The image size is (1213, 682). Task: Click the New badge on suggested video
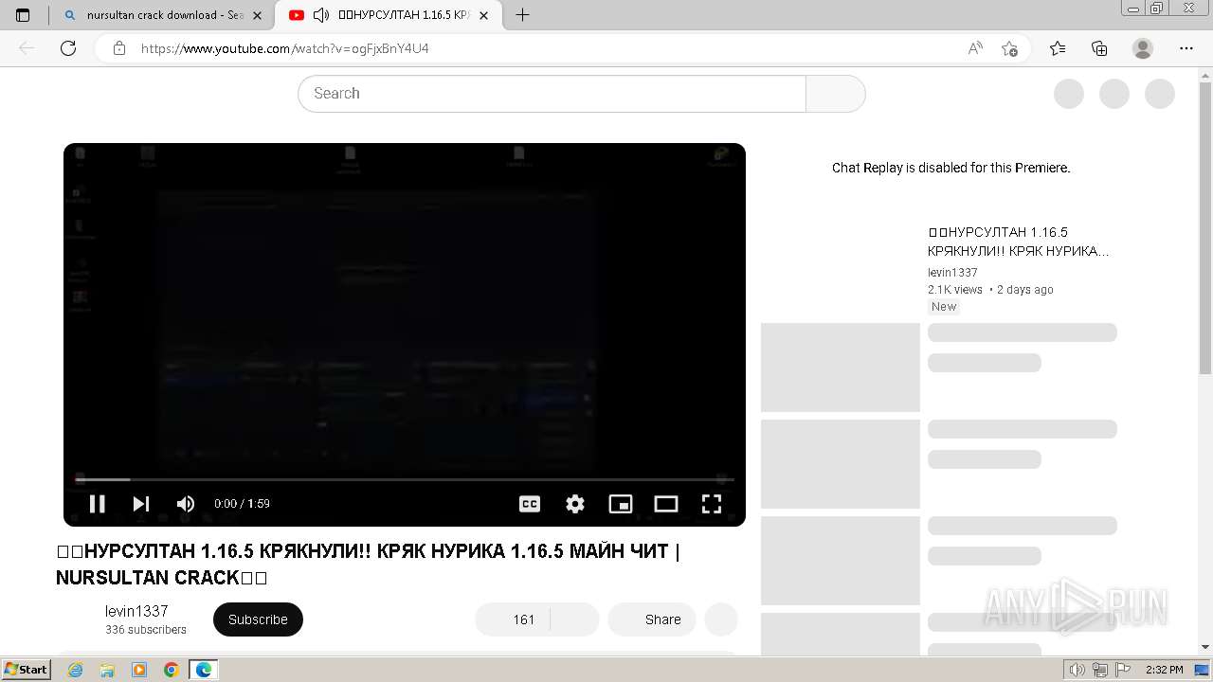(944, 307)
